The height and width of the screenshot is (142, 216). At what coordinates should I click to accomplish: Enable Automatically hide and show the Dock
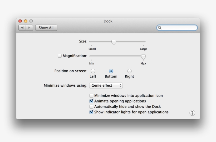pos(91,107)
